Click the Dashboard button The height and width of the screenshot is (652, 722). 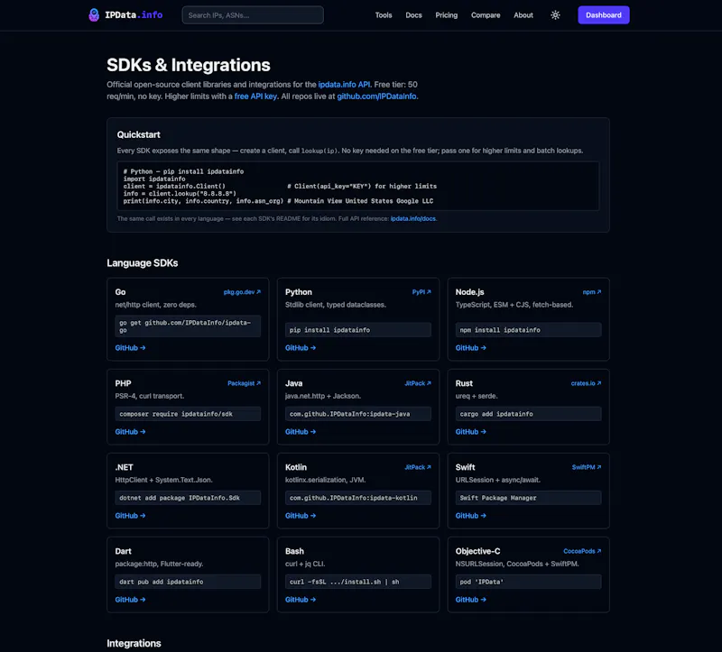click(604, 15)
